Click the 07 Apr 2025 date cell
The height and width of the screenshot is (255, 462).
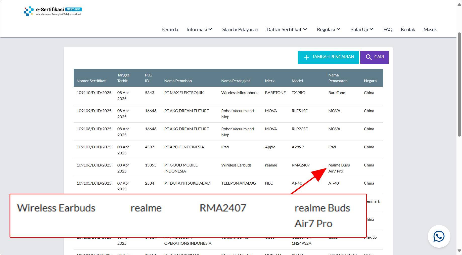click(x=123, y=186)
